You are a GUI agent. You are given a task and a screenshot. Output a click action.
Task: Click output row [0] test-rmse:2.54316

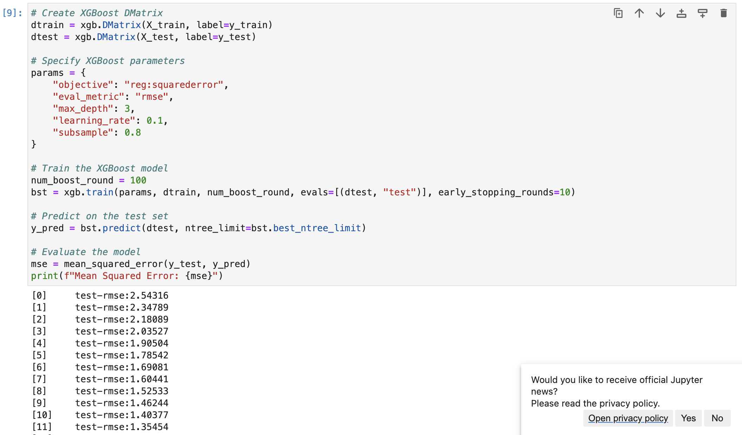pos(100,296)
